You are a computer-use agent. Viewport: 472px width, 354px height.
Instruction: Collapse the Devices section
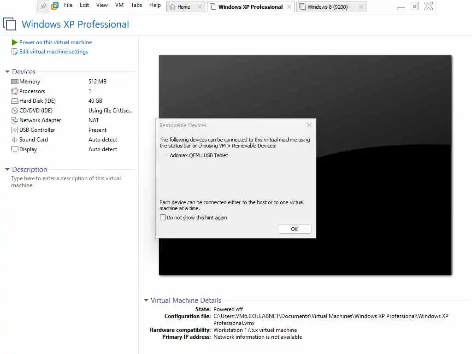tap(7, 71)
